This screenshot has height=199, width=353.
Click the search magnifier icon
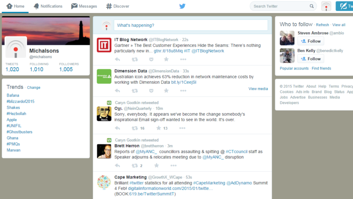click(x=312, y=6)
